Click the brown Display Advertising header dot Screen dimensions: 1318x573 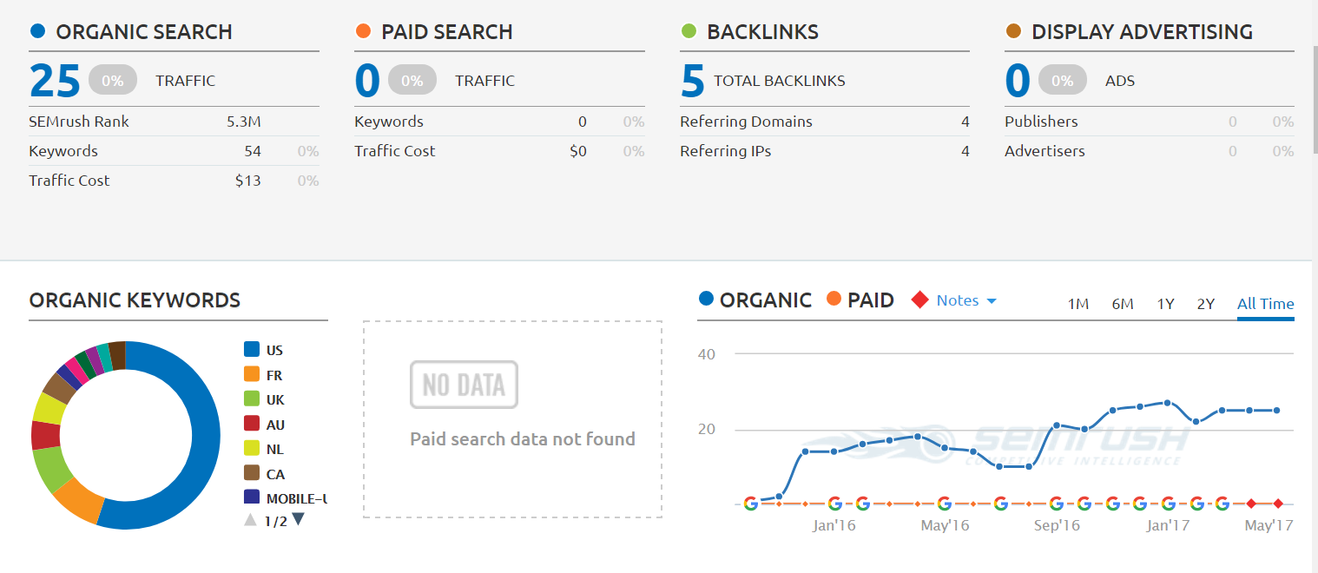tap(1013, 32)
